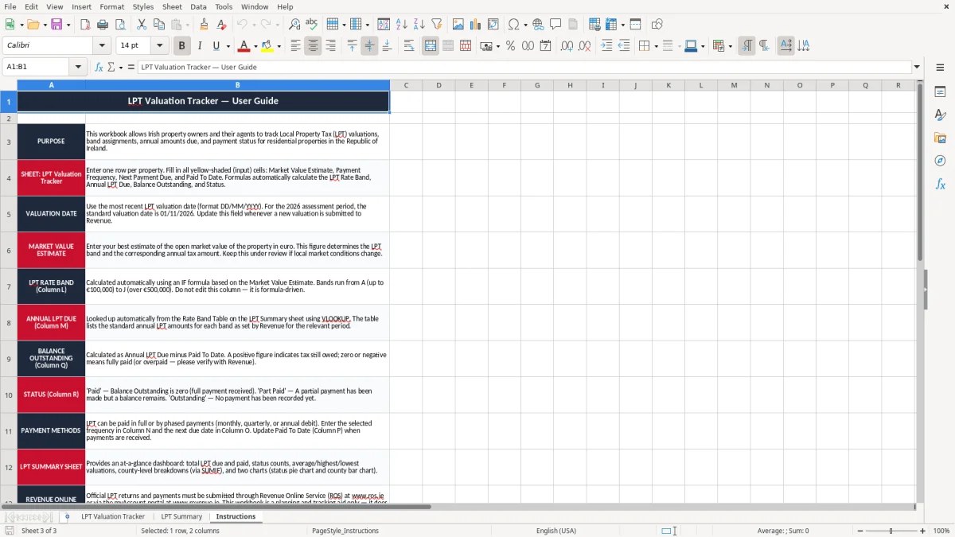Insert Hyperlink globe icon

[538, 25]
